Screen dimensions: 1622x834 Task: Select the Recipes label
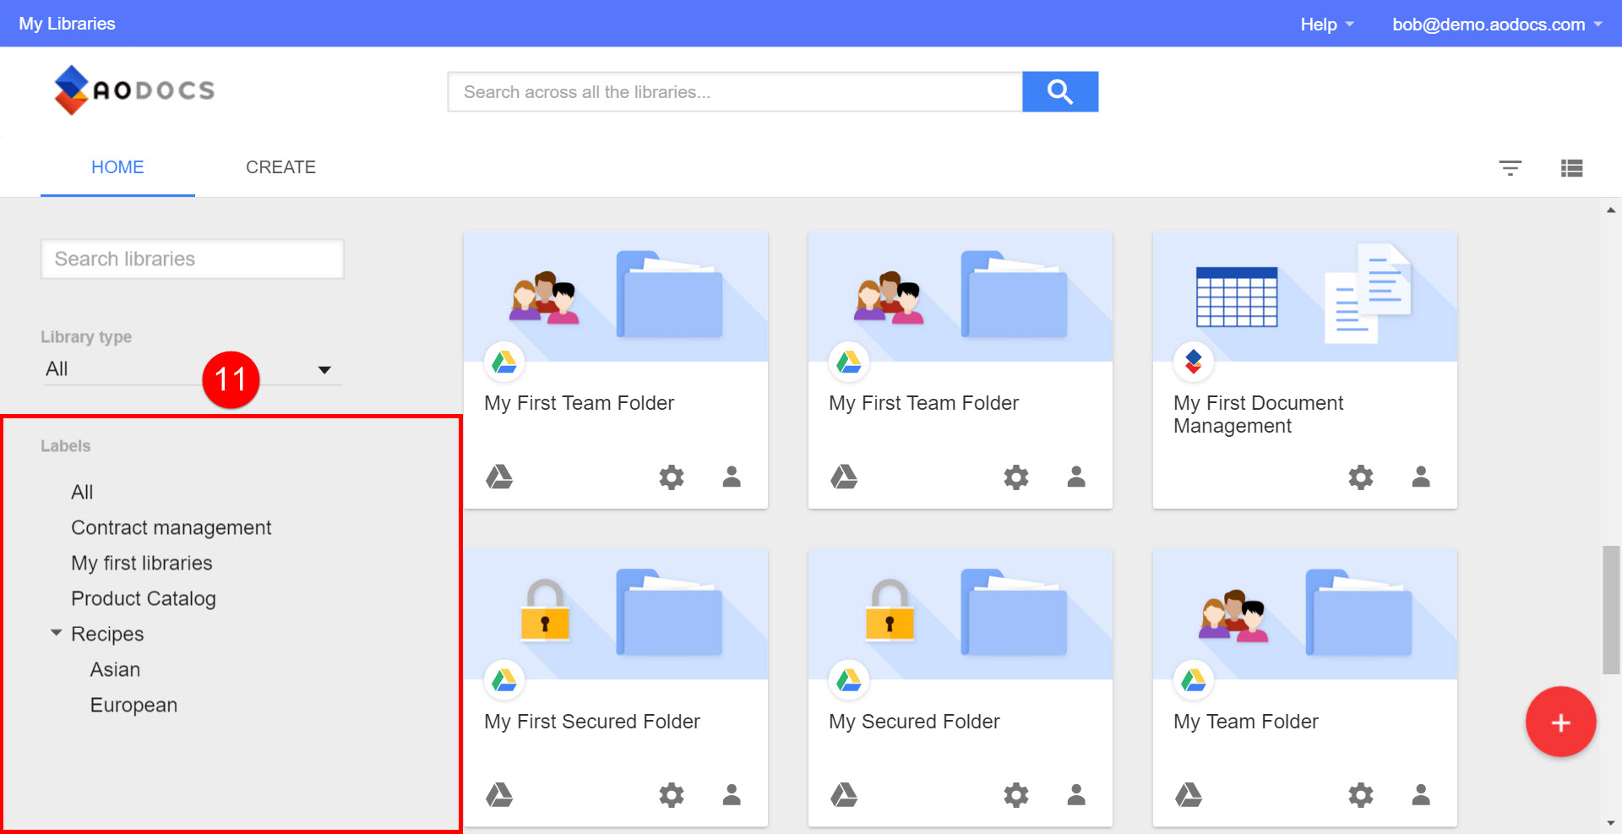pyautogui.click(x=107, y=634)
